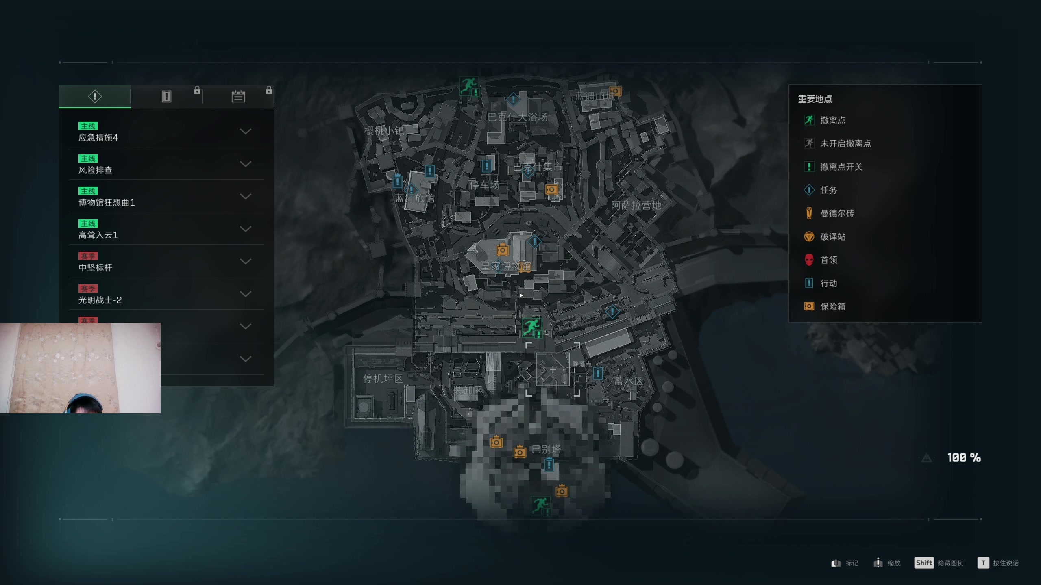Image resolution: width=1041 pixels, height=585 pixels.
Task: Click the safe icon in 蓝调山城
Action: [615, 91]
